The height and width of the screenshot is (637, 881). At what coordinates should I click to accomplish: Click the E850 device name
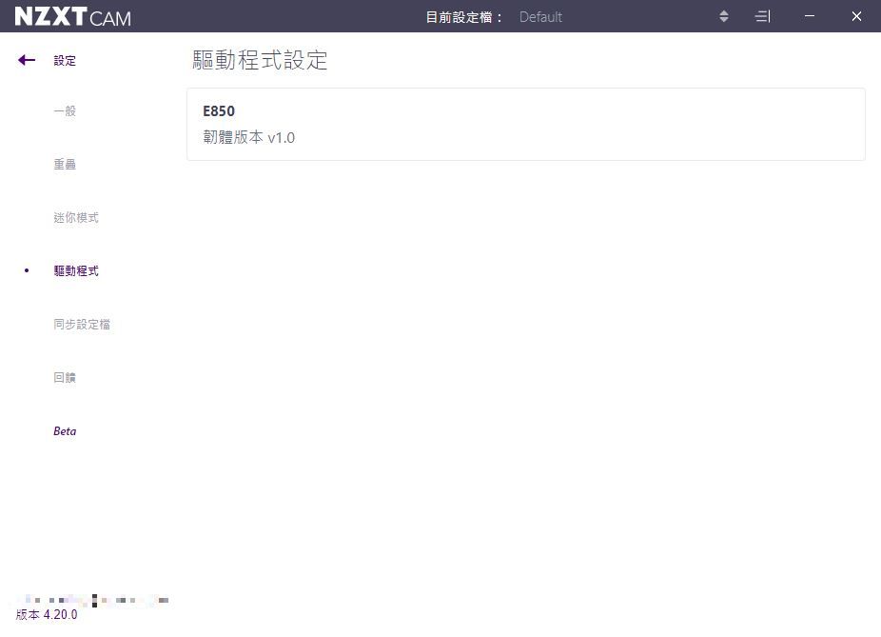click(x=219, y=110)
